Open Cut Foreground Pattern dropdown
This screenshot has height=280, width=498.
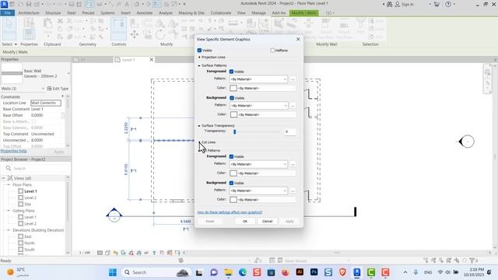pyautogui.click(x=258, y=164)
